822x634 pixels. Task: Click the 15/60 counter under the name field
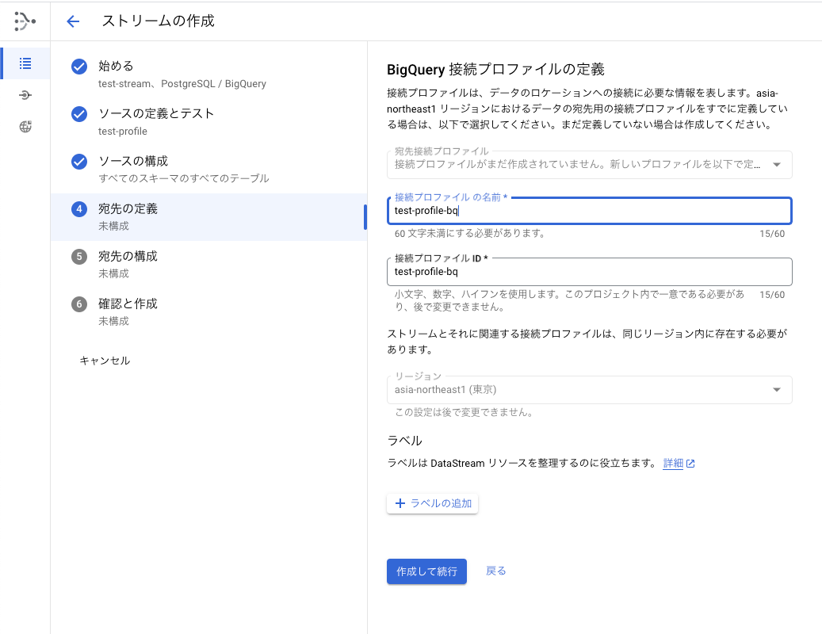click(x=772, y=234)
